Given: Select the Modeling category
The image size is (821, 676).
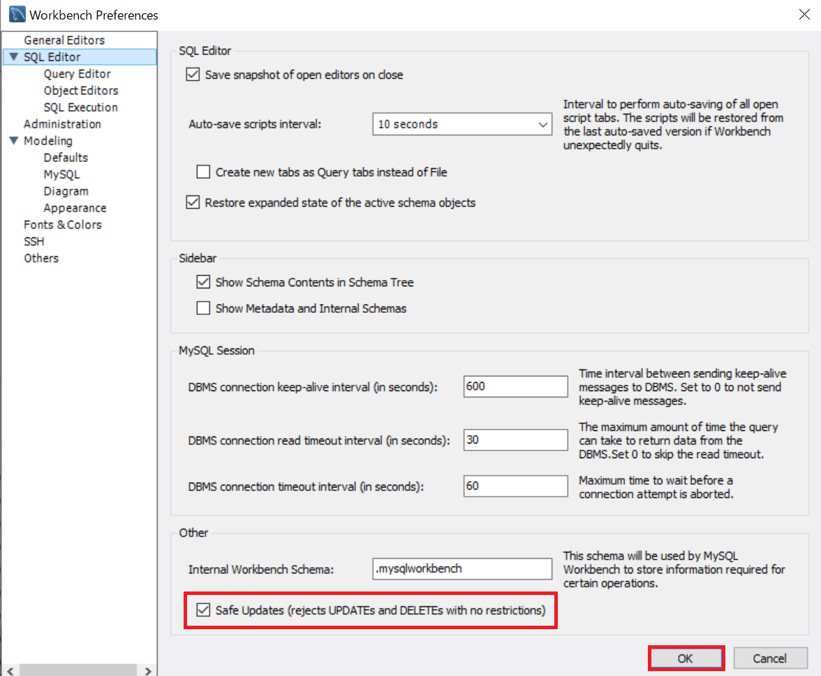Looking at the screenshot, I should 47,141.
